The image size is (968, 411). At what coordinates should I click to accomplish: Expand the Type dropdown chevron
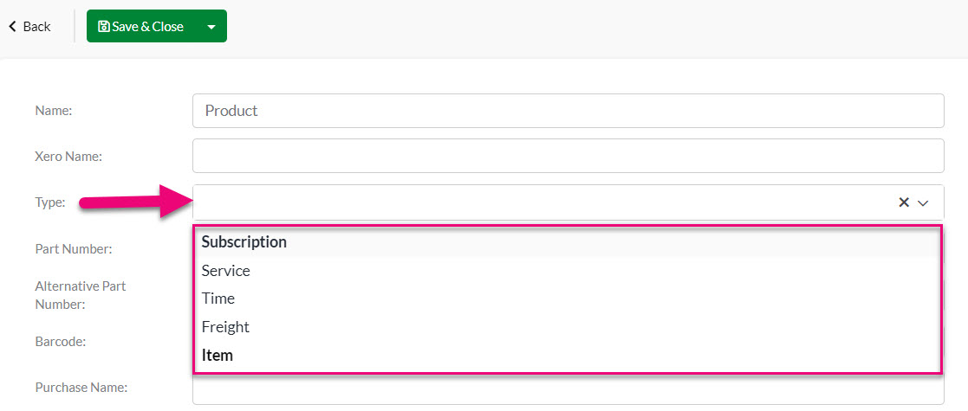(924, 202)
